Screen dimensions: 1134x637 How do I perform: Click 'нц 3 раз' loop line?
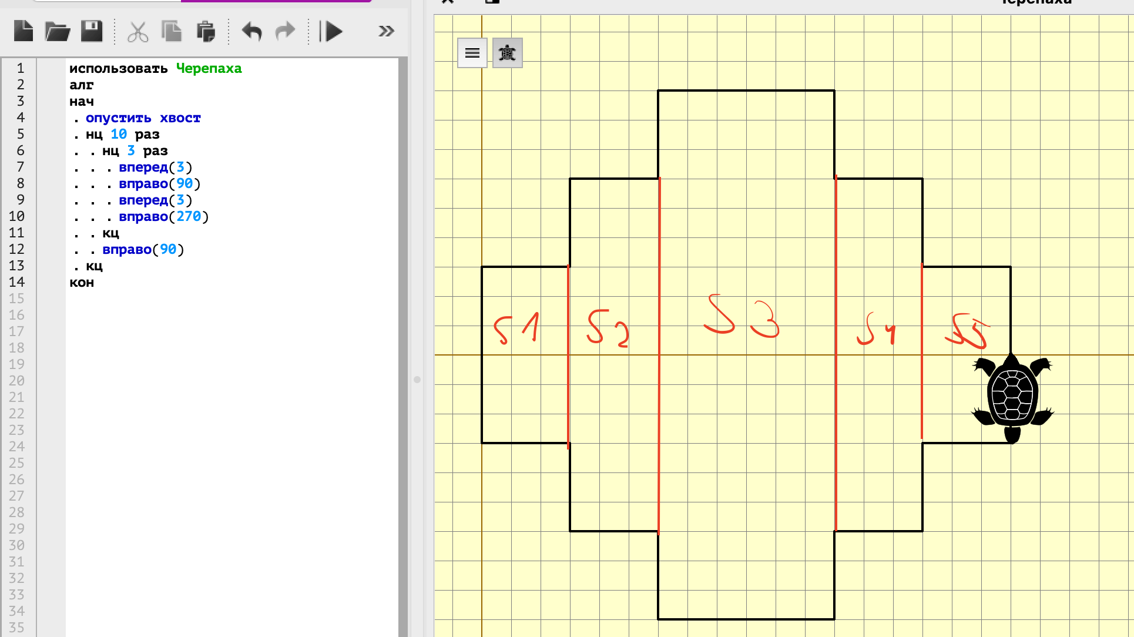click(135, 151)
